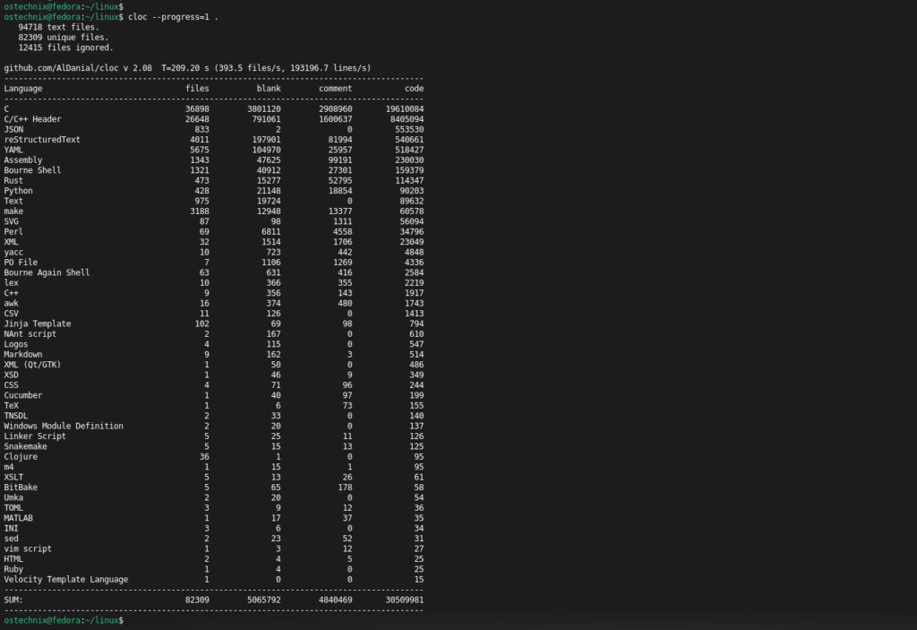Click the 'Markdown' language name
917x630 pixels.
tap(22, 354)
